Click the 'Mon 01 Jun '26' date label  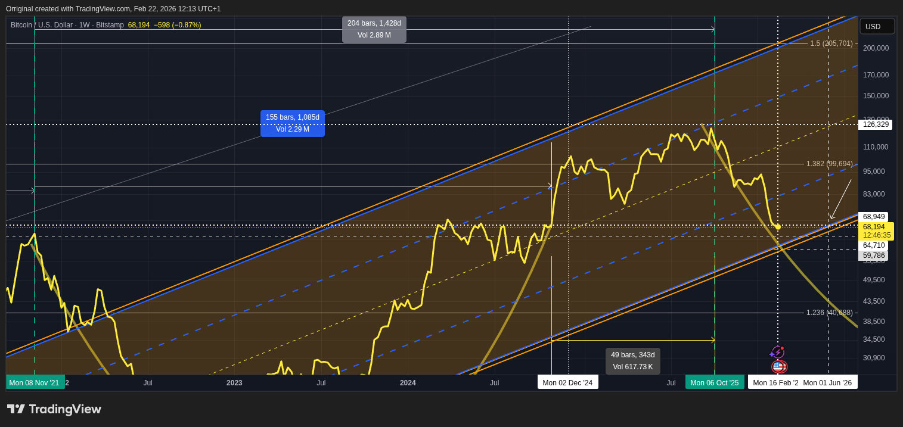pyautogui.click(x=827, y=382)
